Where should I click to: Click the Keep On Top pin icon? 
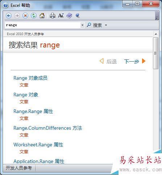pyautogui.click(x=78, y=16)
